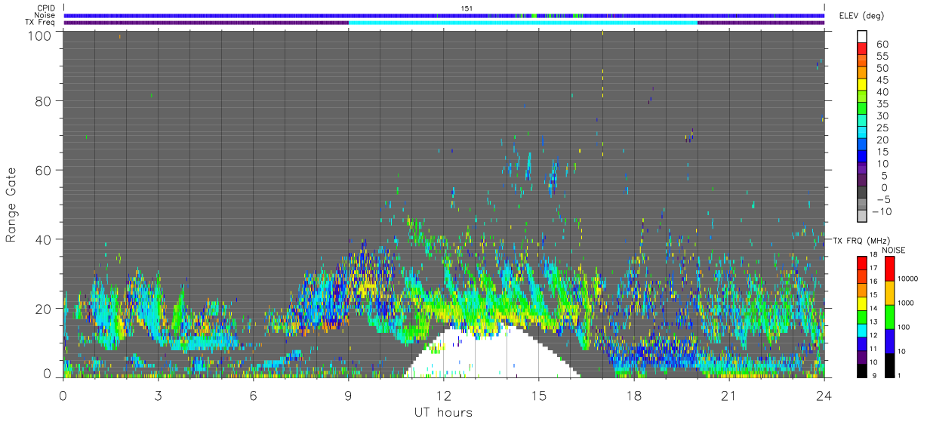927x428 pixels.
Task: Click the 'CPID' row label
Action: pos(46,8)
